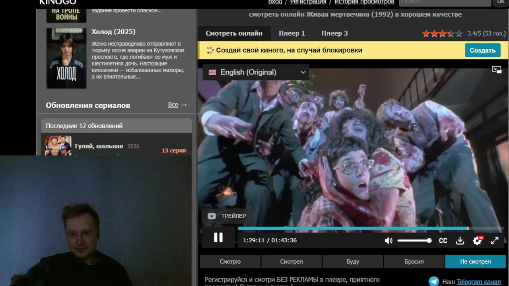Image resolution: width=509 pixels, height=286 pixels.
Task: Switch to the Плеер 1 tab
Action: [292, 33]
